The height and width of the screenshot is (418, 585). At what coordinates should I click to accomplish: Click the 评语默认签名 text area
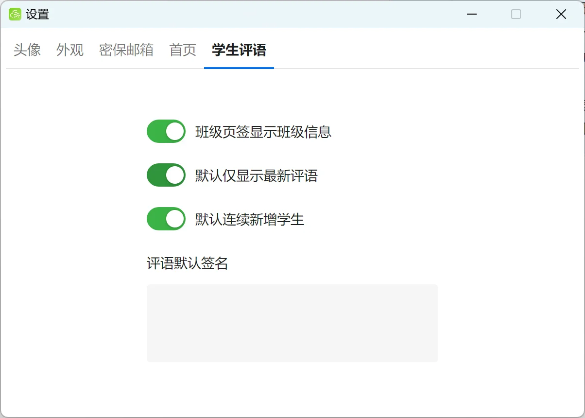(x=292, y=323)
